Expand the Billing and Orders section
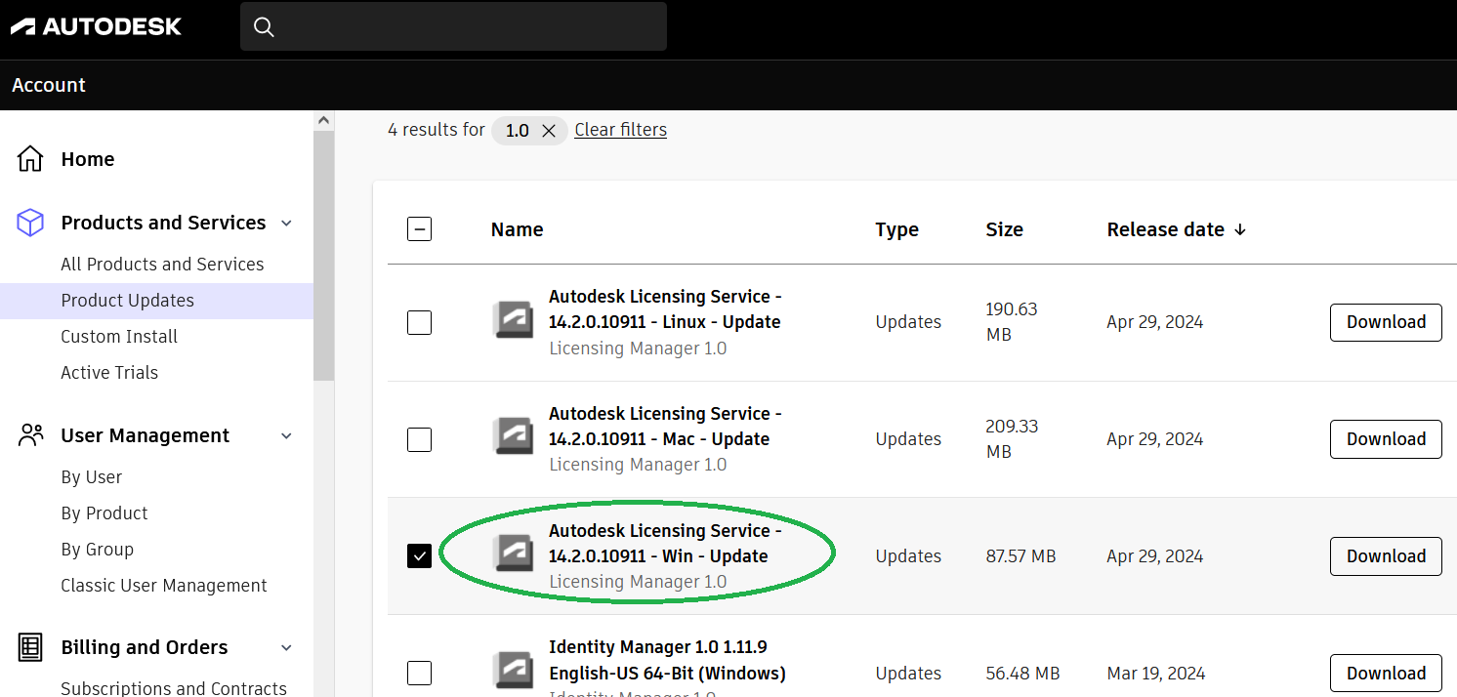The image size is (1457, 697). tap(285, 646)
